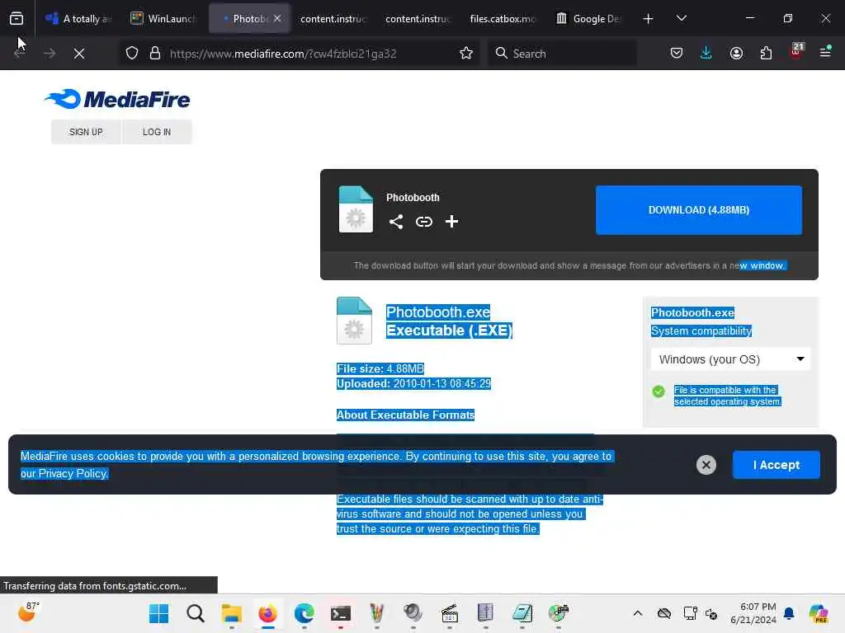Viewport: 845px width, 633px height.
Task: Dismiss the cookie banner with X icon
Action: [x=706, y=465]
